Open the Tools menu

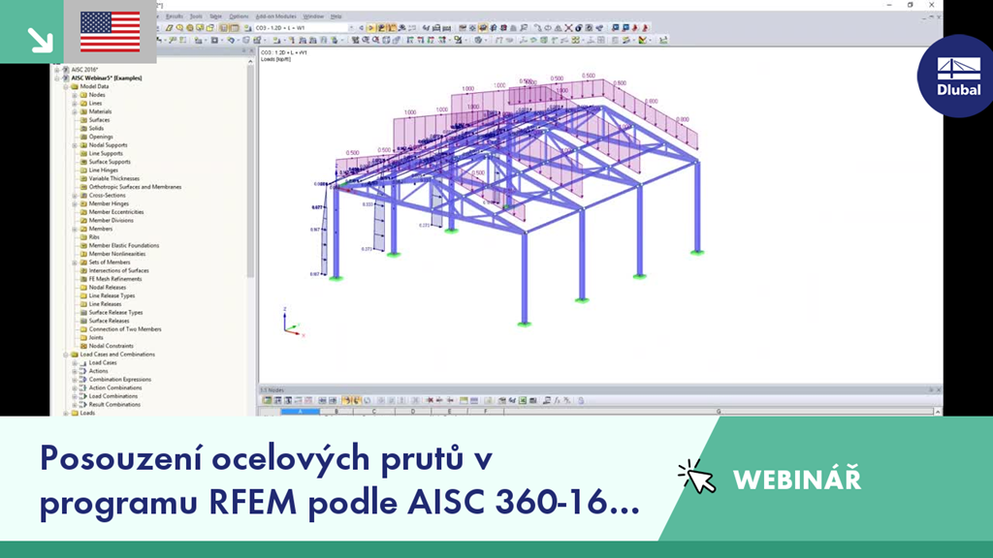(x=196, y=16)
